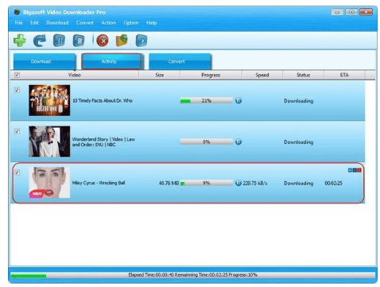Viewport: 380px width, 287px height.
Task: Select the 'Miley Cyrus - Wrecking Ball' title
Action: point(99,183)
